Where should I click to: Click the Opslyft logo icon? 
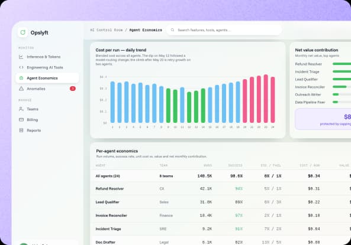[x=22, y=32]
